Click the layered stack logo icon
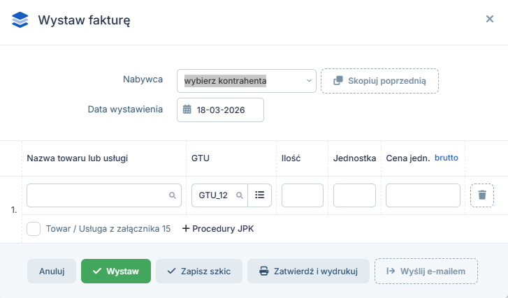Image resolution: width=508 pixels, height=298 pixels. click(20, 20)
